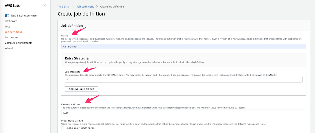The image size is (315, 133).
Task: Open Dashboard in the sidebar
Action: (x=11, y=21)
